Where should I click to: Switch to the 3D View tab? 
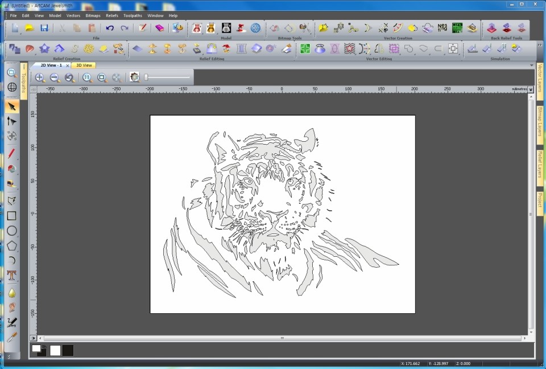click(84, 65)
